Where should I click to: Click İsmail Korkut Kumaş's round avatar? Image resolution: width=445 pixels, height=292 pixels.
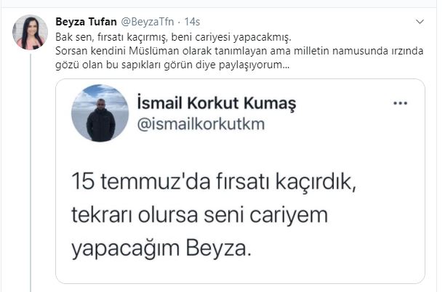click(100, 113)
